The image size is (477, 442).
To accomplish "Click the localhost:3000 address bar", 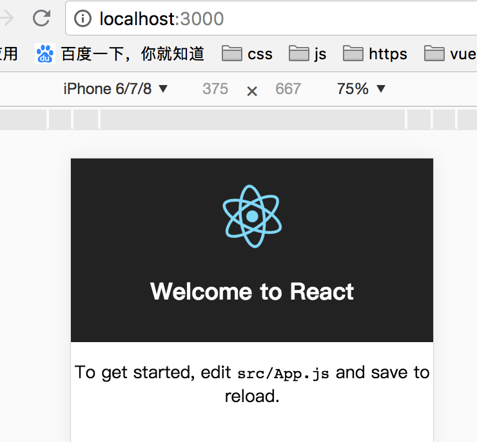I will (x=271, y=18).
